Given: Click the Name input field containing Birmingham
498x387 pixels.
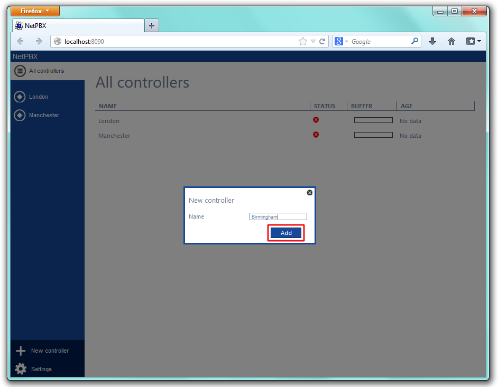Looking at the screenshot, I should click(x=278, y=216).
